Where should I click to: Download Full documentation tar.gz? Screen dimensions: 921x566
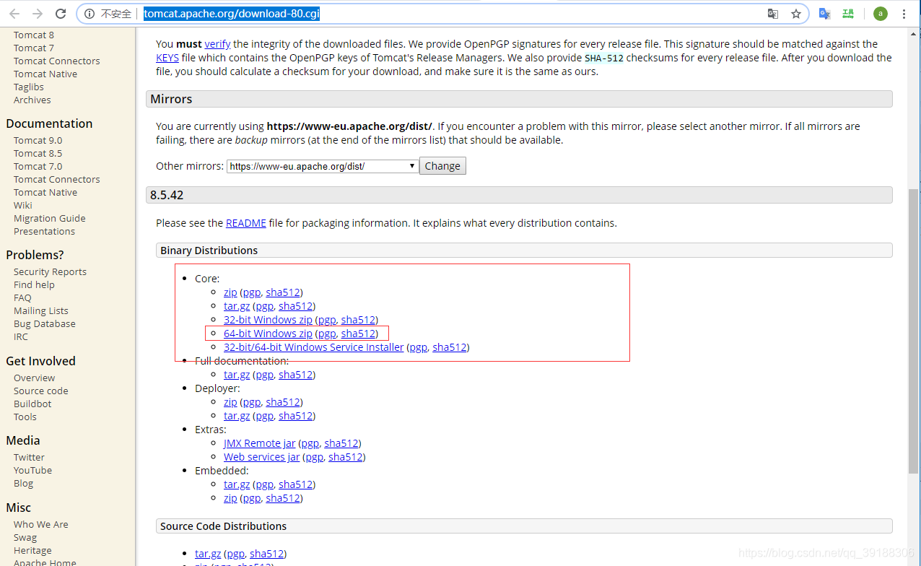237,375
